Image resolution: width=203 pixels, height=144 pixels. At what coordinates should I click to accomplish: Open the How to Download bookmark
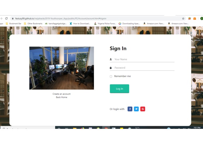pos(80,24)
